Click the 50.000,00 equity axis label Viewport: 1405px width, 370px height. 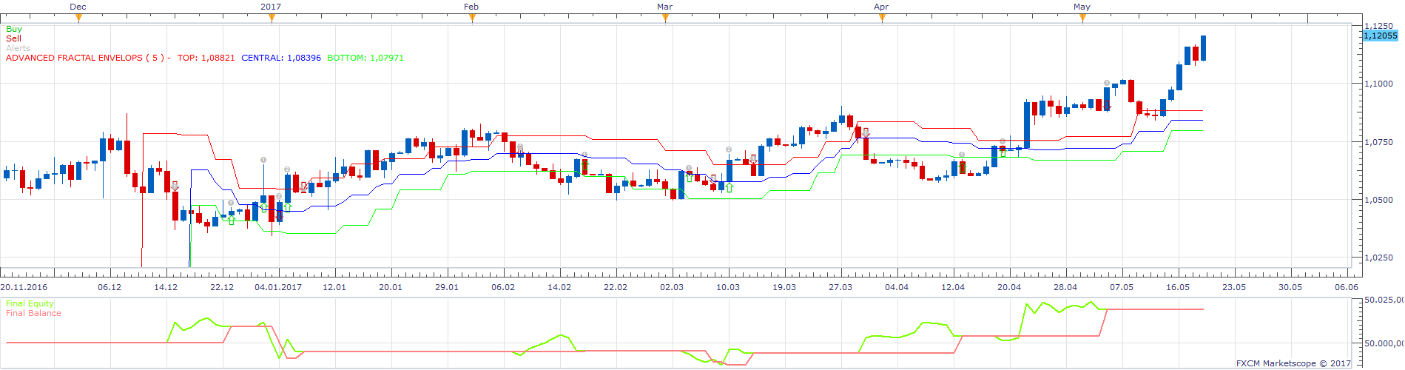pyautogui.click(x=1384, y=343)
